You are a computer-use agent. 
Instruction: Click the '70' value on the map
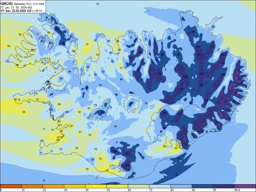pos(52,130)
